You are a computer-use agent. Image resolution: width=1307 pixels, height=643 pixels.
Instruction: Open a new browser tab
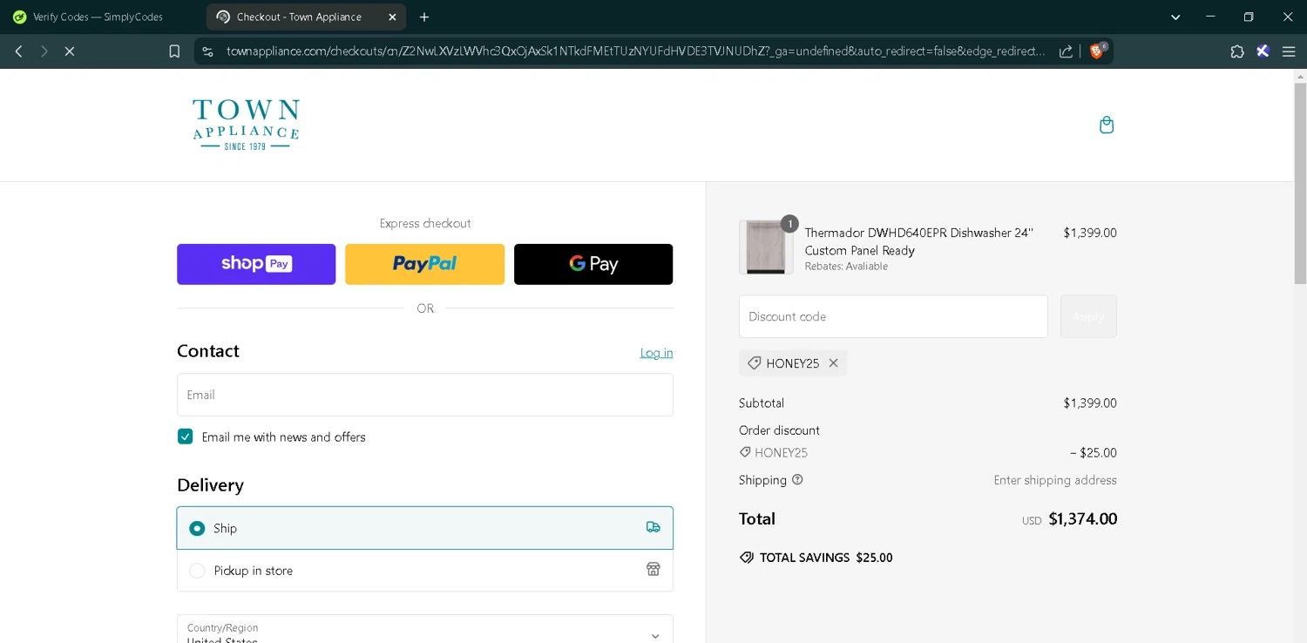[x=424, y=17]
